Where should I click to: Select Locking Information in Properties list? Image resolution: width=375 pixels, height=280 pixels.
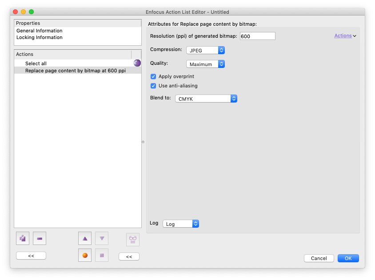[x=39, y=37]
